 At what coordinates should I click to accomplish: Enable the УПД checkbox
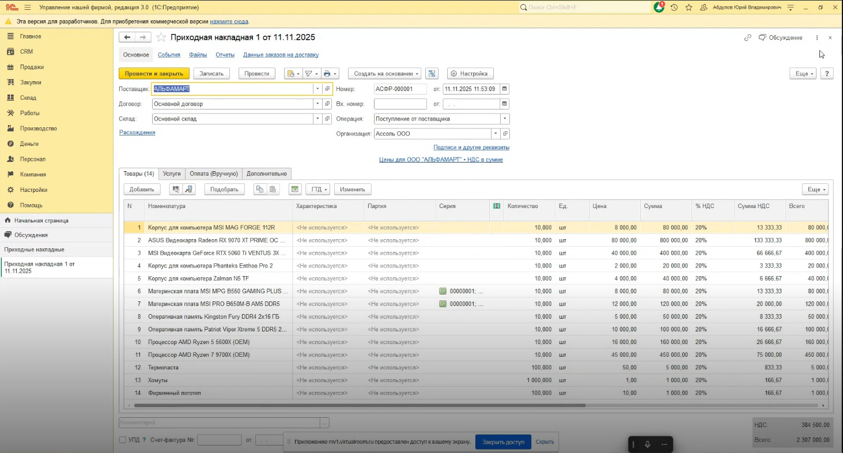click(x=122, y=440)
